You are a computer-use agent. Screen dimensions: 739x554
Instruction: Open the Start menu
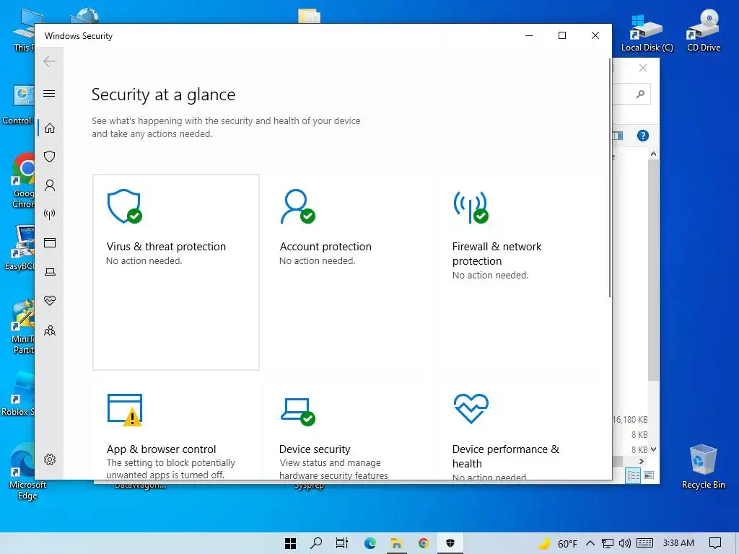pyautogui.click(x=290, y=543)
